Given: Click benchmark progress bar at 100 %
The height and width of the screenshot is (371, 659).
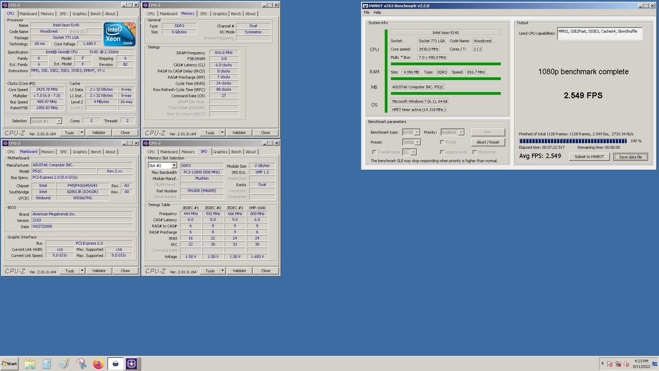Looking at the screenshot, I should tap(573, 141).
